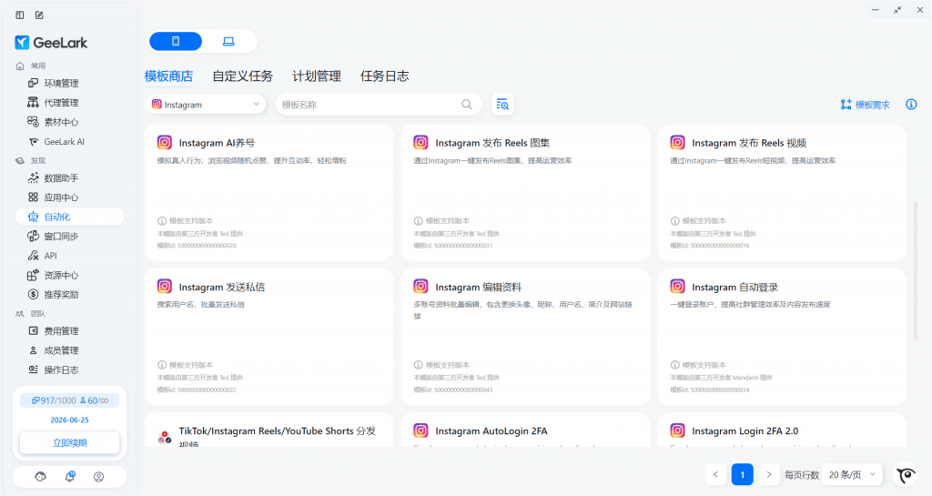This screenshot has width=932, height=496.
Task: Open the user account profile icon
Action: coord(99,477)
